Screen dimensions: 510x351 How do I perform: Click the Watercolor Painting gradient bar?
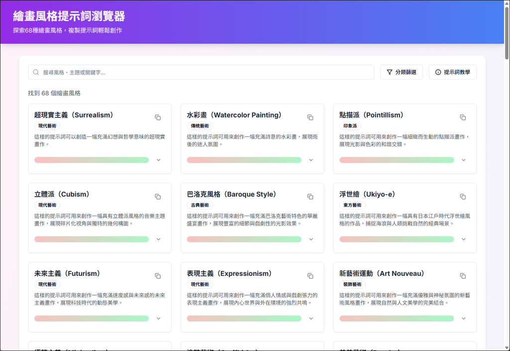244,160
